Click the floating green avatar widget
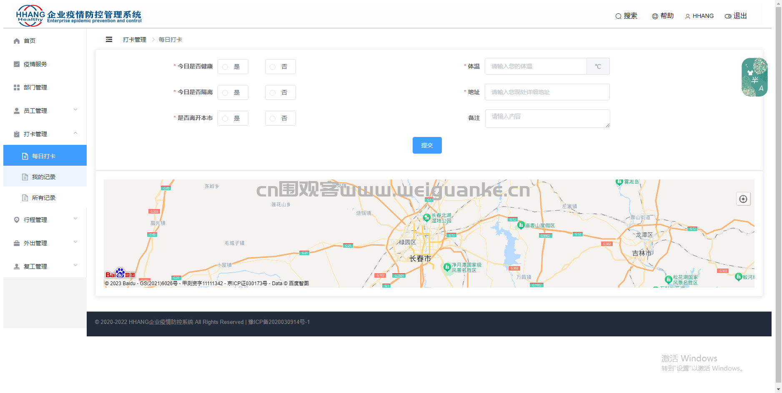 pyautogui.click(x=754, y=77)
